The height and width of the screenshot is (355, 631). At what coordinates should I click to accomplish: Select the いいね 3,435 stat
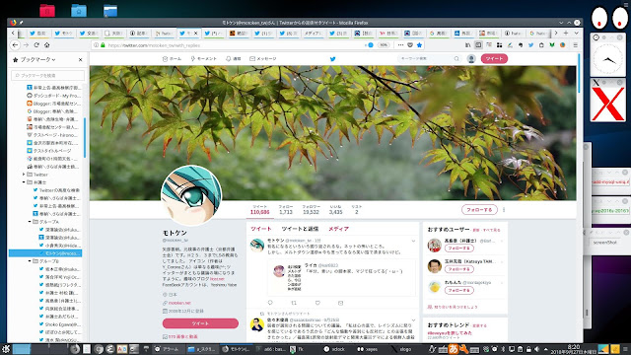(x=335, y=209)
